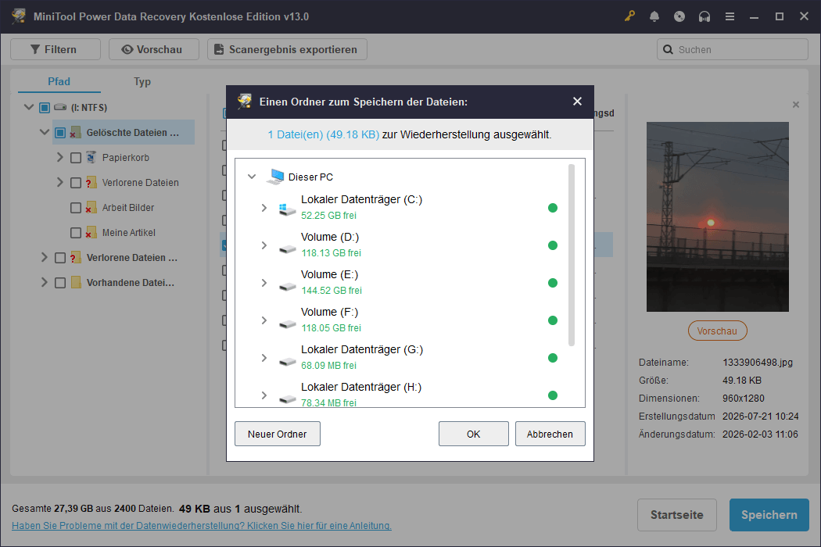
Task: Expand Lokaler Datenträger (G:)
Action: (x=264, y=358)
